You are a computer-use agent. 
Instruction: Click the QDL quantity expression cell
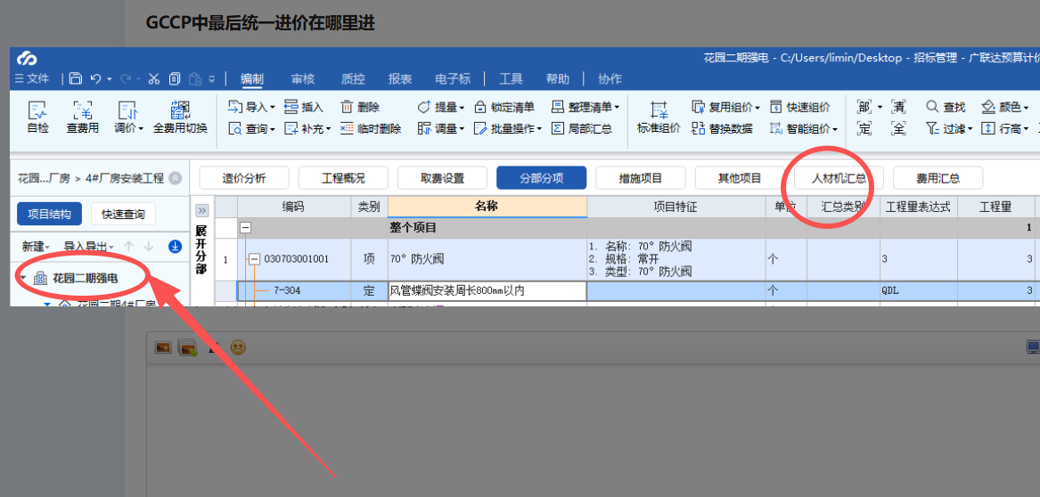[919, 291]
